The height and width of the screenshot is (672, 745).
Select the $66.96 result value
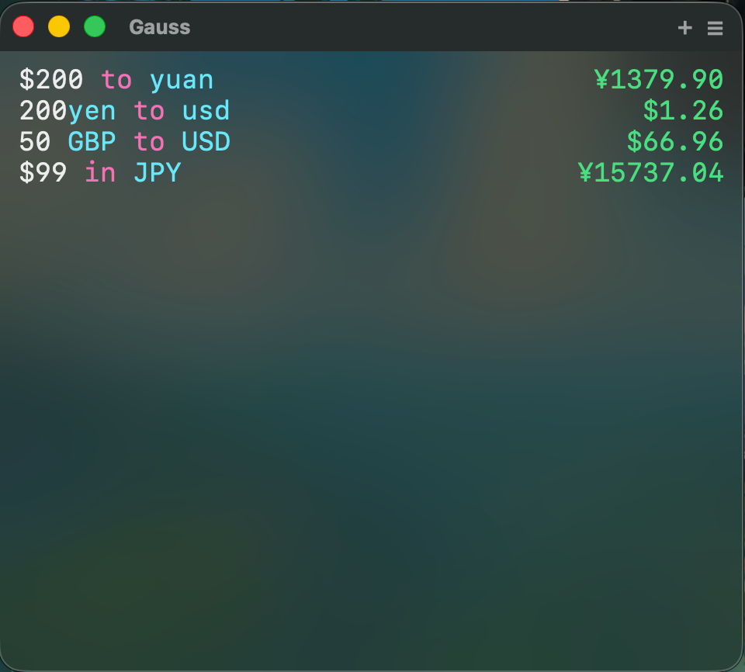point(674,142)
